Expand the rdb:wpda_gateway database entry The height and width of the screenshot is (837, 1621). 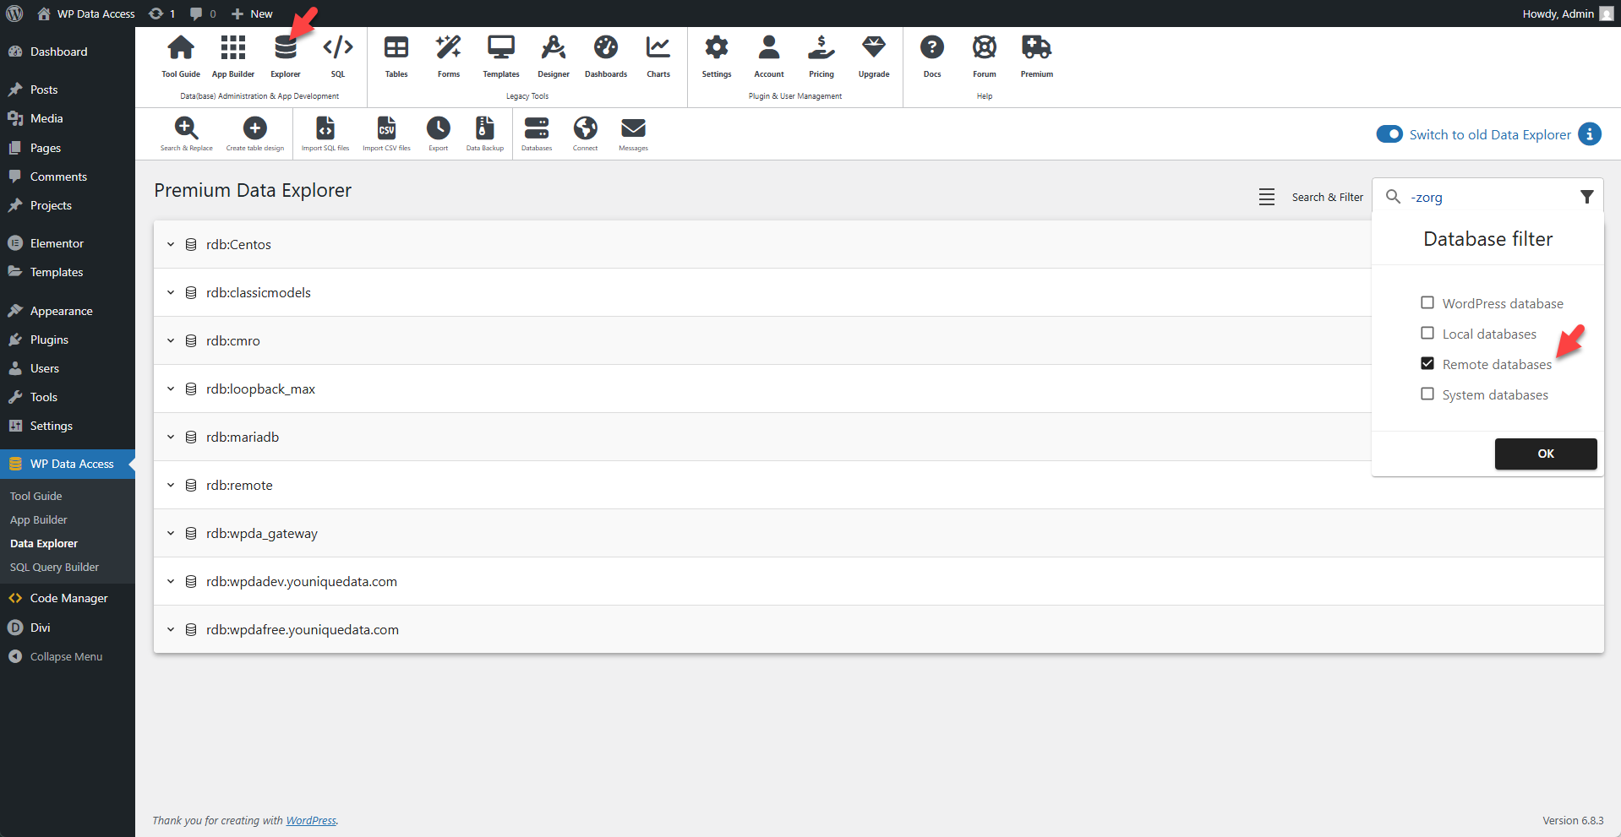pos(171,533)
